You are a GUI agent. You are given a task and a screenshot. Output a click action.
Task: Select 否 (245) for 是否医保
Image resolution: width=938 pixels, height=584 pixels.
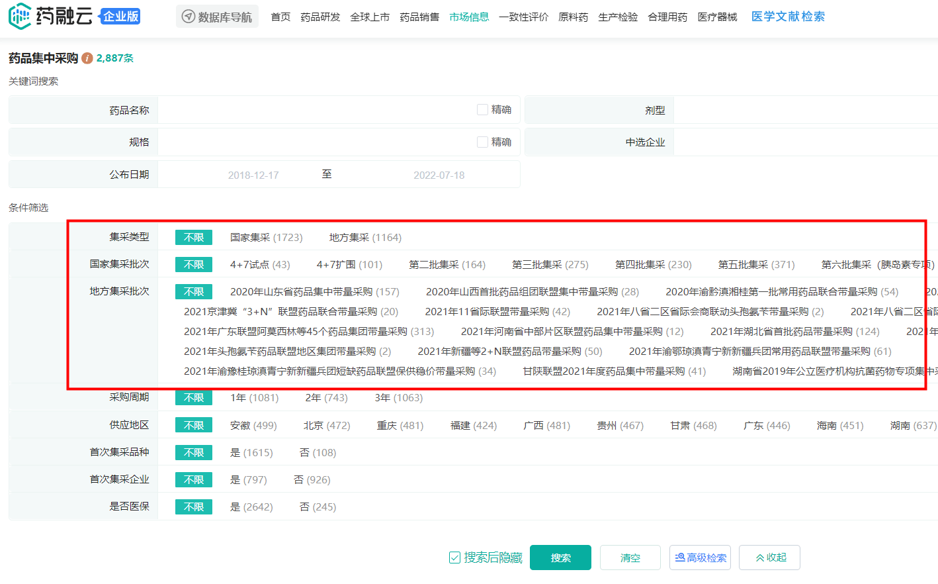318,507
